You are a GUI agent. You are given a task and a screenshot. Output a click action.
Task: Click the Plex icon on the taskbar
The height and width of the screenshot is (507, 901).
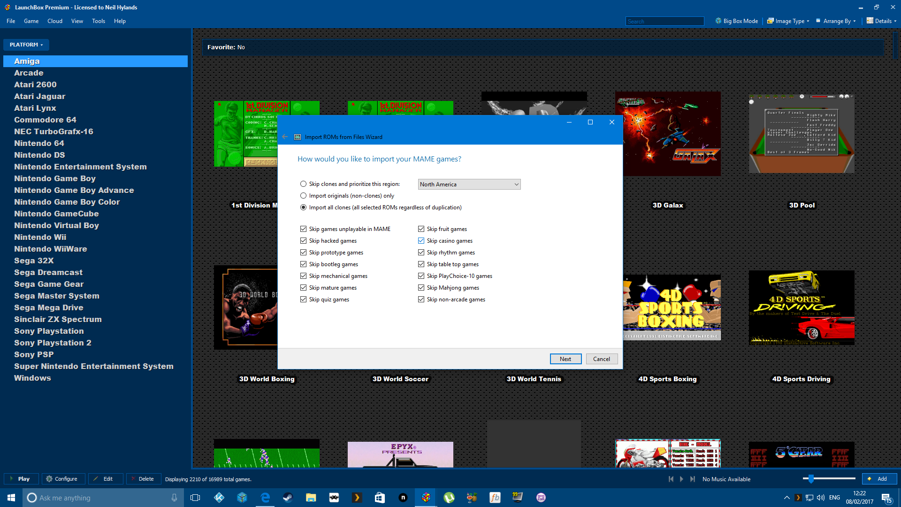357,498
